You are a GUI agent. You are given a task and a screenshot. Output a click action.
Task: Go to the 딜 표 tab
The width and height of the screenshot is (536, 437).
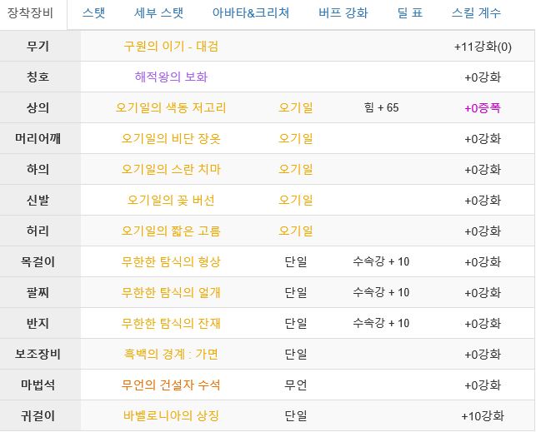410,13
